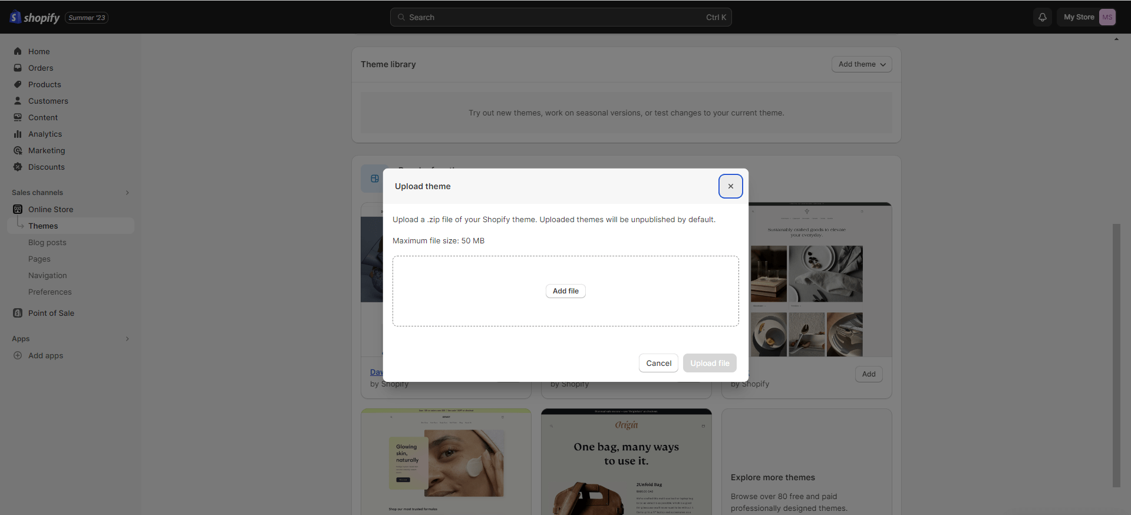Click the Customers person icon

[x=18, y=101]
